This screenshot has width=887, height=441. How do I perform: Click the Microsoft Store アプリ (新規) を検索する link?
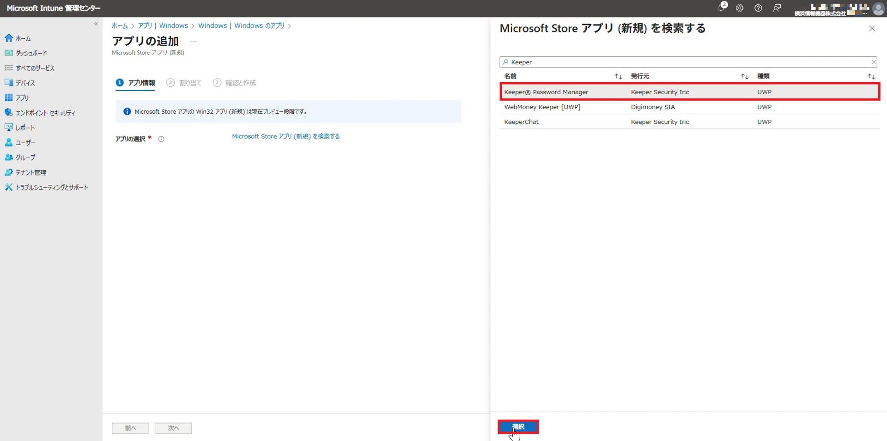coord(286,136)
